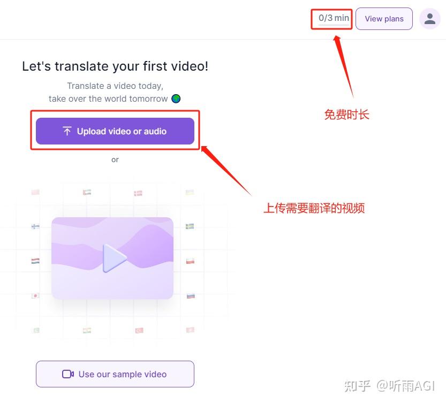
Task: Click the Ukraine flag icon
Action: coord(190,192)
